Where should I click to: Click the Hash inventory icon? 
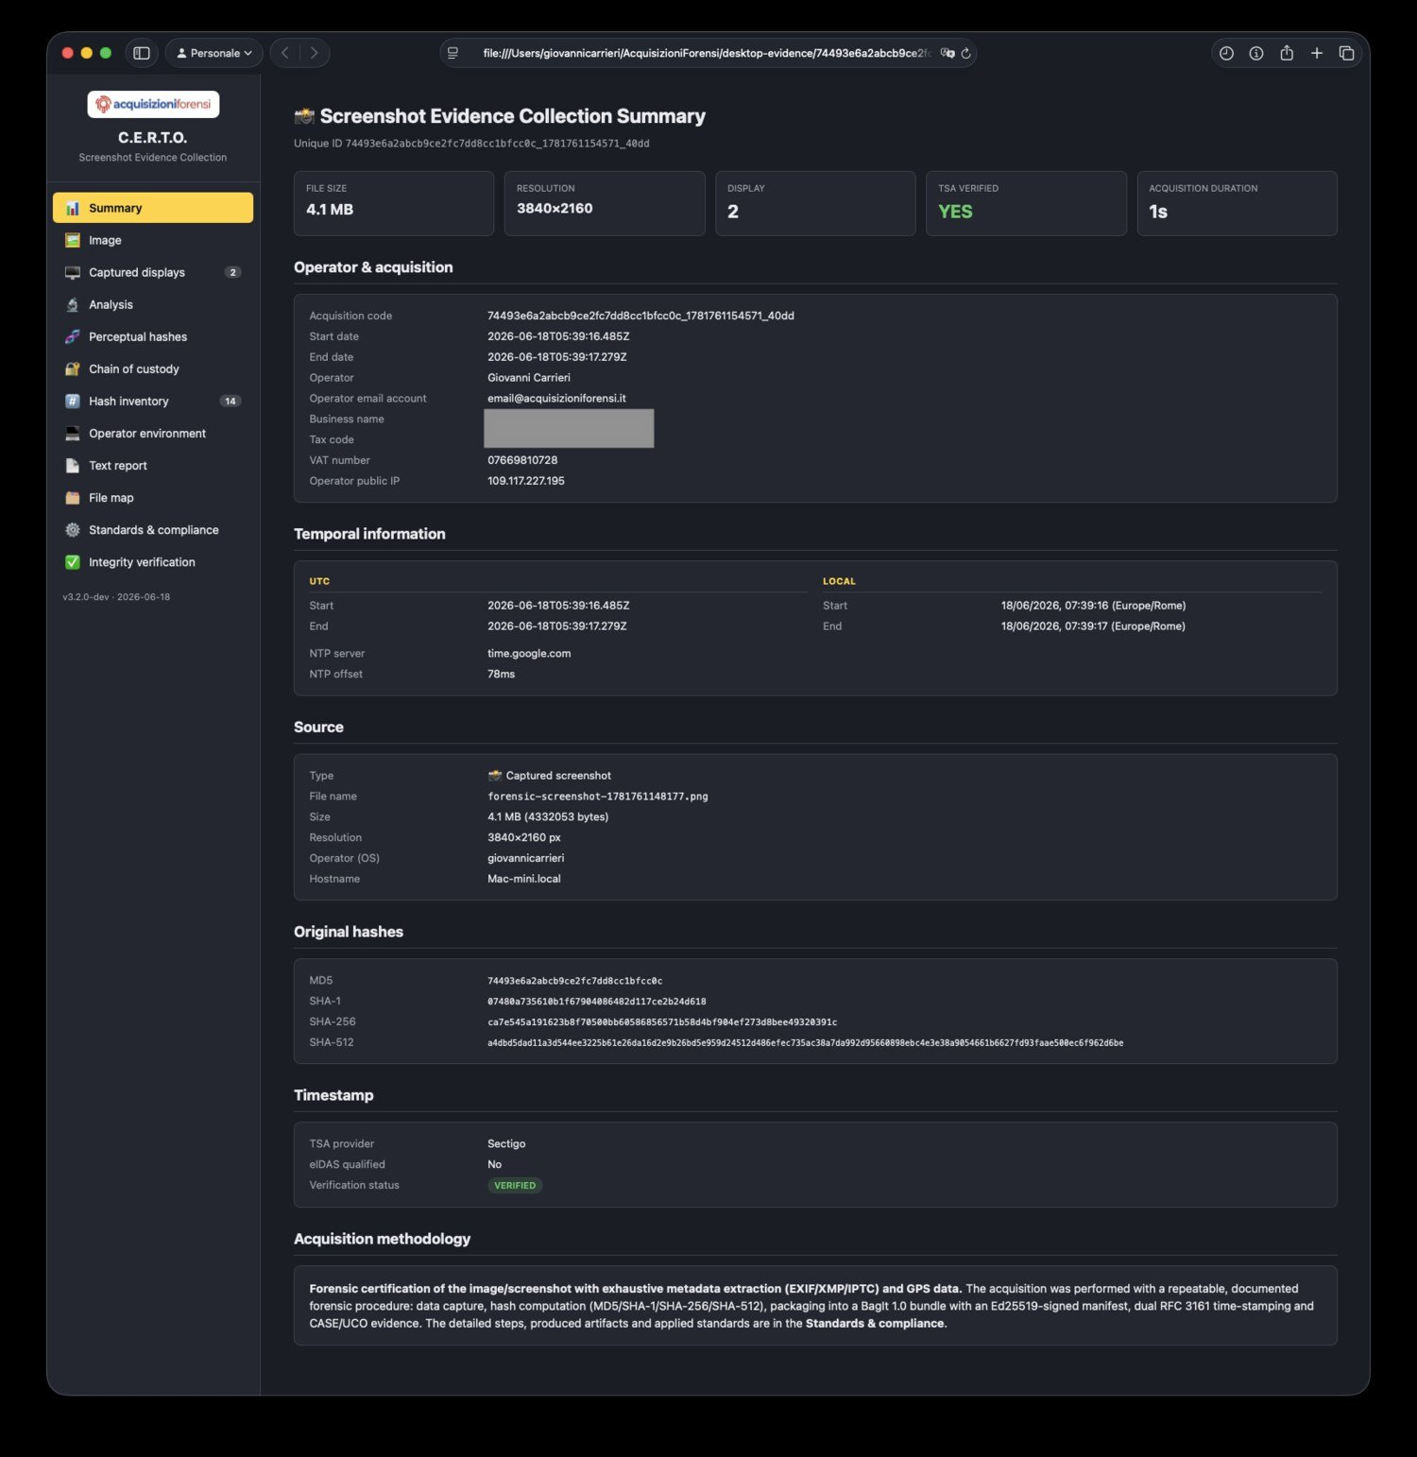[x=72, y=401]
